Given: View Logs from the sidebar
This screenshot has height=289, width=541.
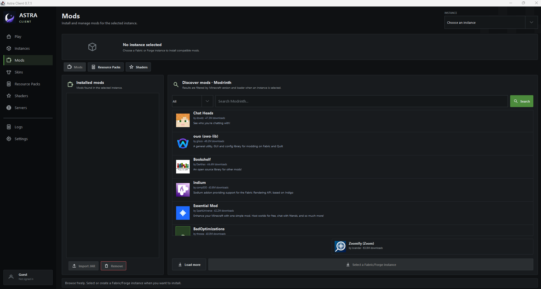Looking at the screenshot, I should pyautogui.click(x=28, y=127).
